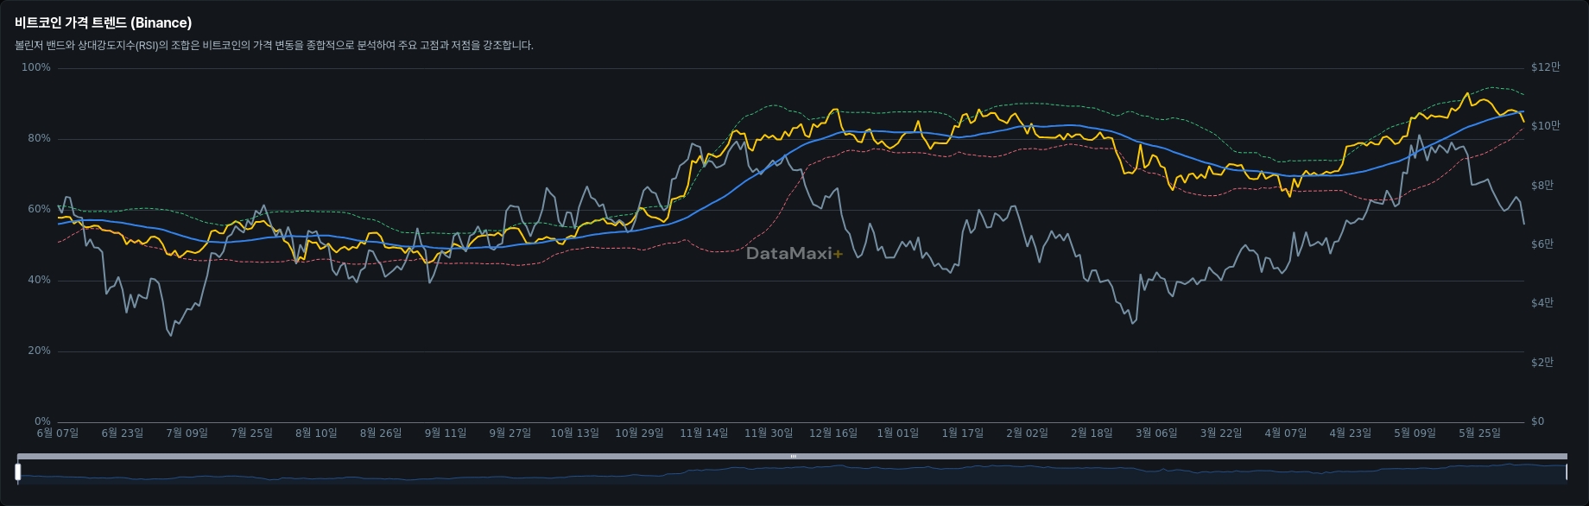Image resolution: width=1589 pixels, height=506 pixels.
Task: Click the '$12만' right axis label
Action: (1546, 67)
